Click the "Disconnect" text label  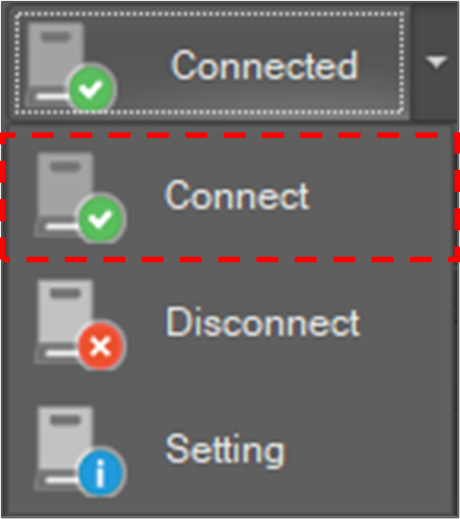[x=263, y=322]
